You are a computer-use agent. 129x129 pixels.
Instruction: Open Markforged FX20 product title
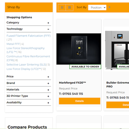click(x=72, y=83)
